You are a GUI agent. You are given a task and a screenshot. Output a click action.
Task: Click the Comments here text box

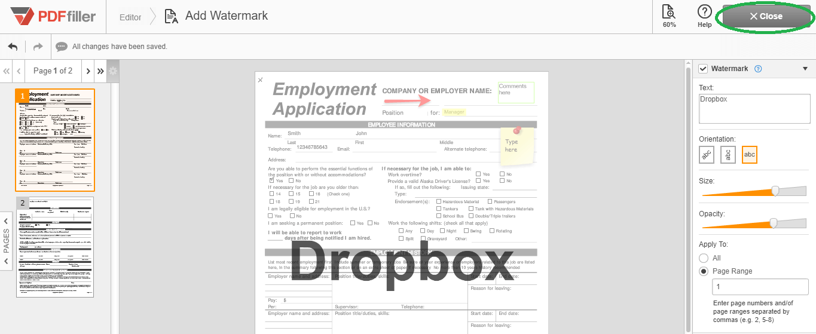[516, 93]
